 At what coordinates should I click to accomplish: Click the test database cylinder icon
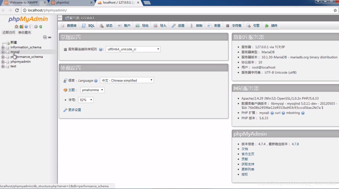(8, 67)
